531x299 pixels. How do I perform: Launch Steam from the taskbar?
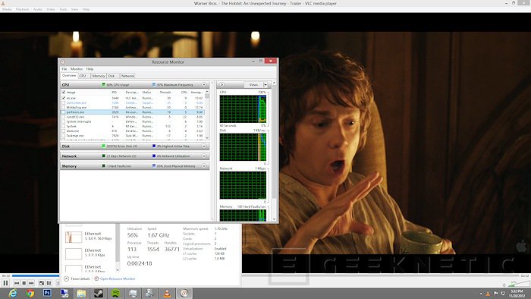[99, 293]
